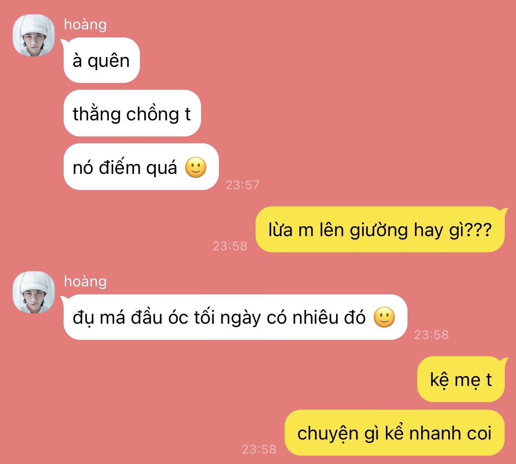Tap the word "giường" in the yellow message

coord(378,231)
